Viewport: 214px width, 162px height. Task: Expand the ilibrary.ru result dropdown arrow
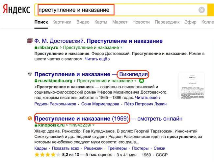coord(121,48)
